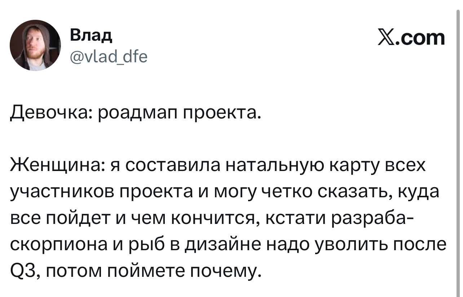Viewport: 463px width, 297px height.
Task: Open the @vlad_dfe handle link
Action: [108, 56]
